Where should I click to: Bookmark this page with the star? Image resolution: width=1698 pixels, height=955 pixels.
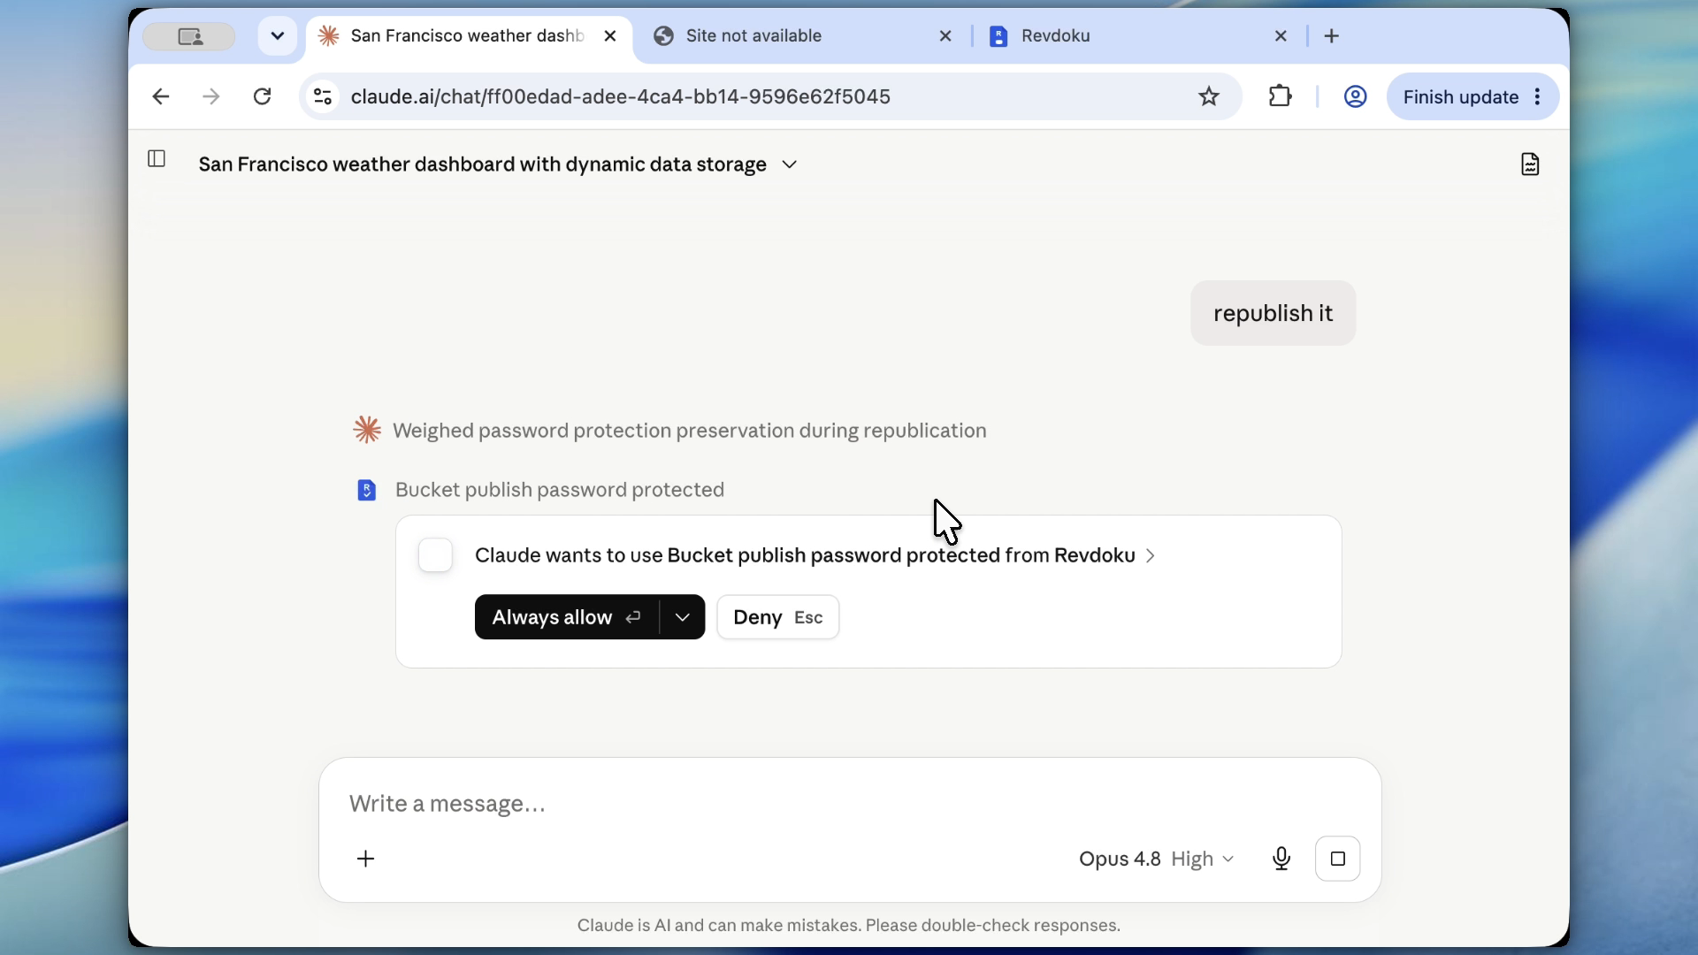click(x=1209, y=96)
